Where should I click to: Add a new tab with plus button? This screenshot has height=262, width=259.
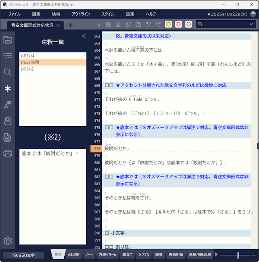71,25
